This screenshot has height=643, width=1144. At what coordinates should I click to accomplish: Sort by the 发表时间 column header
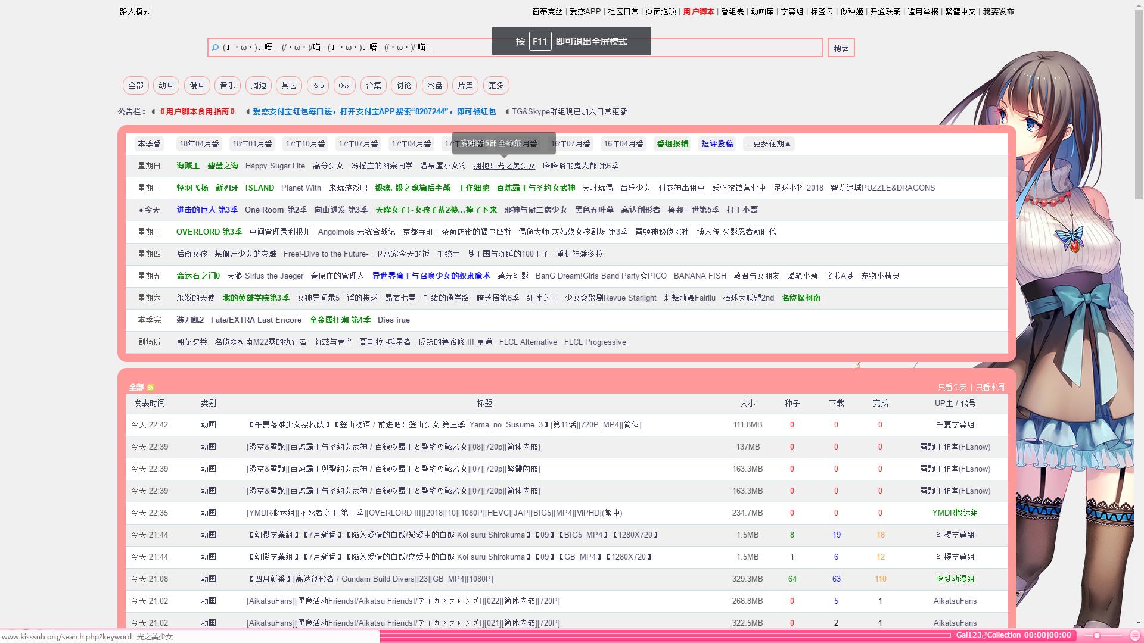(150, 403)
